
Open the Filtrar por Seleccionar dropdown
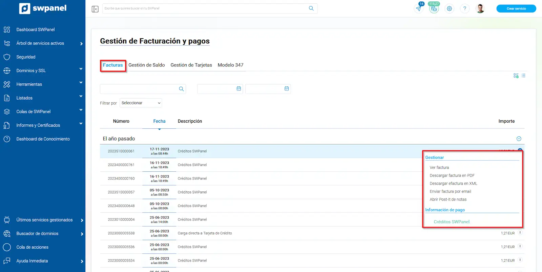pos(141,103)
